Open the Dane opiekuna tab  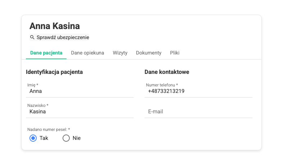click(87, 53)
